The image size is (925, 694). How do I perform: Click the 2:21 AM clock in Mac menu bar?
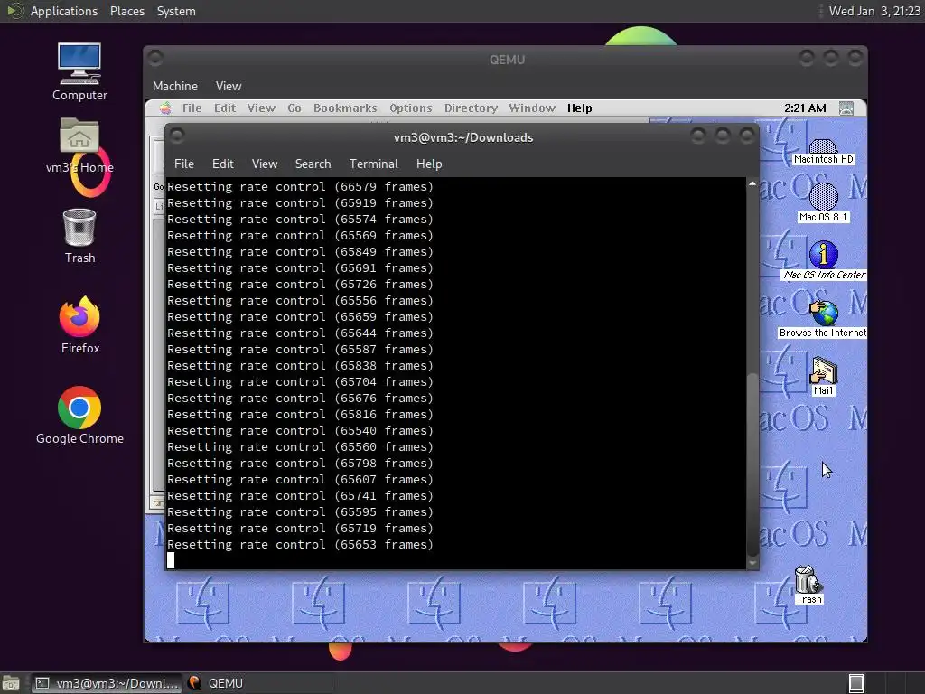pyautogui.click(x=805, y=108)
